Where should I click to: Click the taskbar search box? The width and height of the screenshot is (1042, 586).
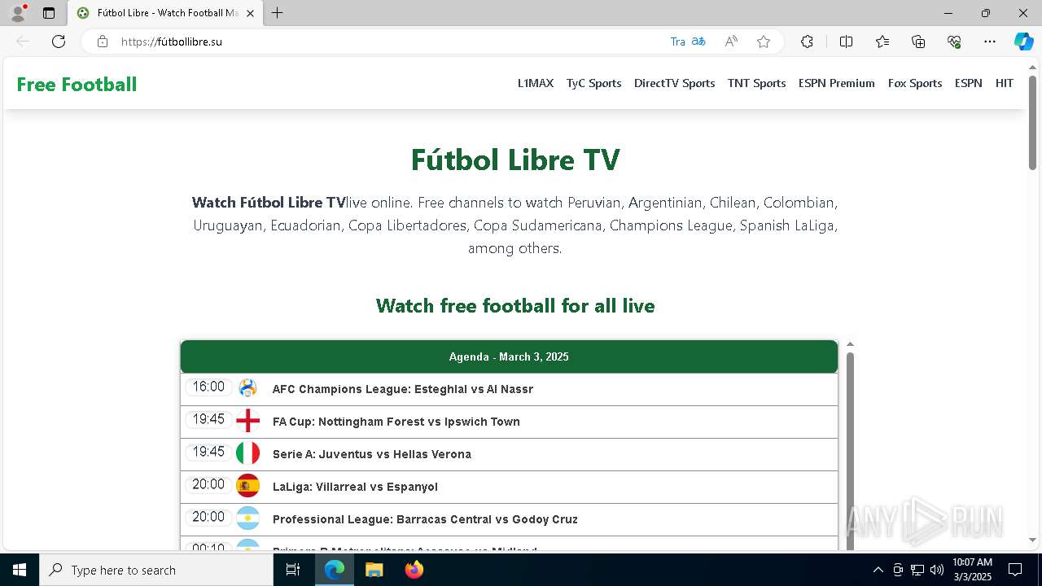tap(156, 570)
